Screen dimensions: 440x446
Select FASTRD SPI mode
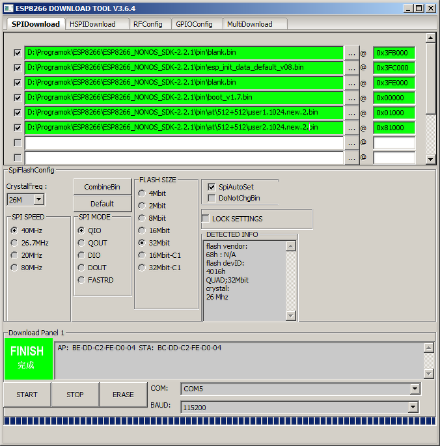click(96, 280)
